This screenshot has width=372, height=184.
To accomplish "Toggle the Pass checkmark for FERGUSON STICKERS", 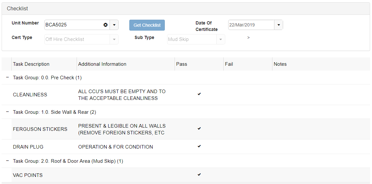I will pos(199,129).
